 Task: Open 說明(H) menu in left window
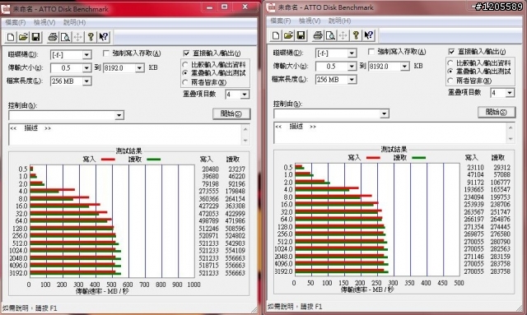coord(74,22)
